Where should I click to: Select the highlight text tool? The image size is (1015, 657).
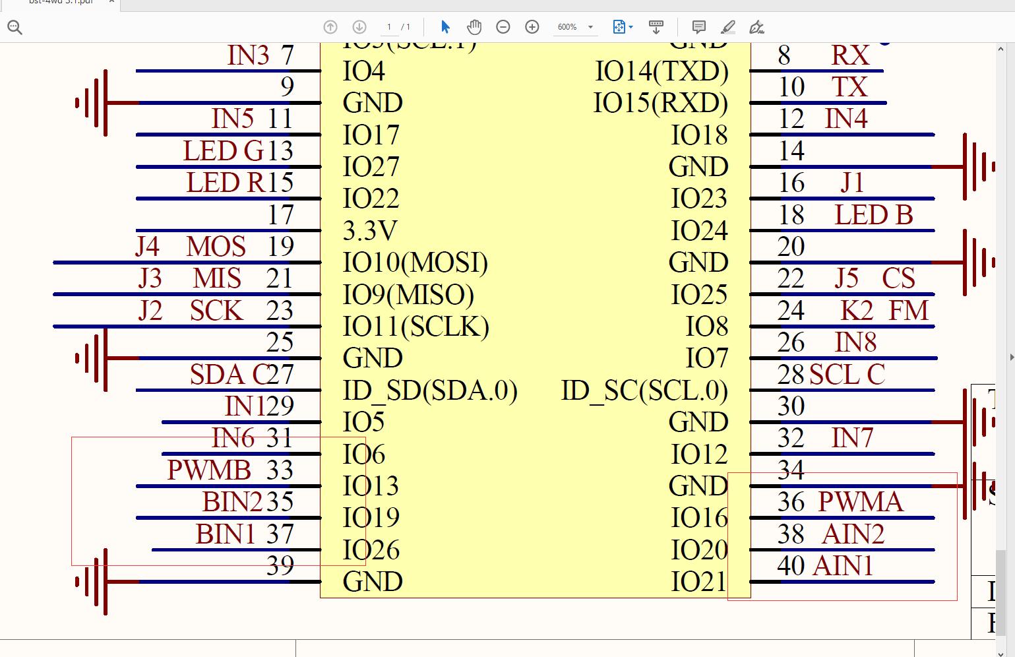[x=727, y=27]
